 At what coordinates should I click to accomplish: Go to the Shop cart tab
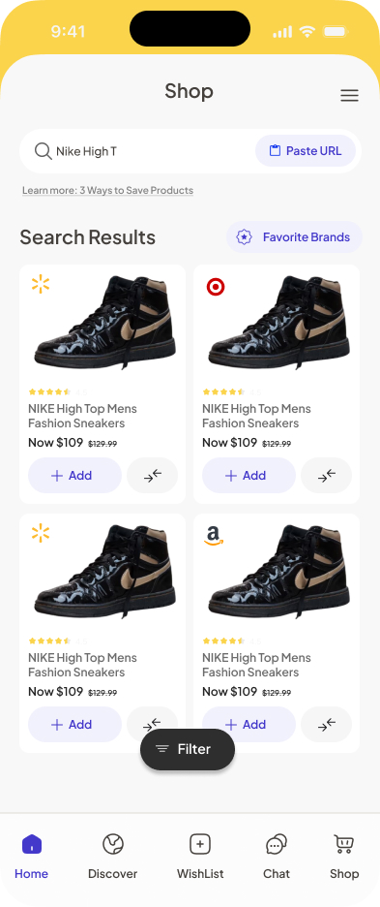(344, 857)
